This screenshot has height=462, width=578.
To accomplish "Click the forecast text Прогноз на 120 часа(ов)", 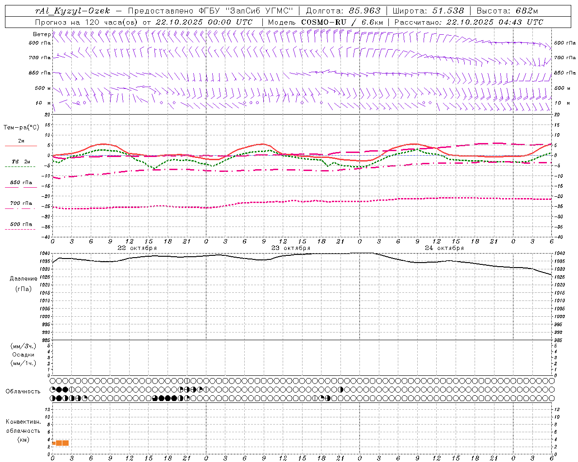I will [87, 22].
